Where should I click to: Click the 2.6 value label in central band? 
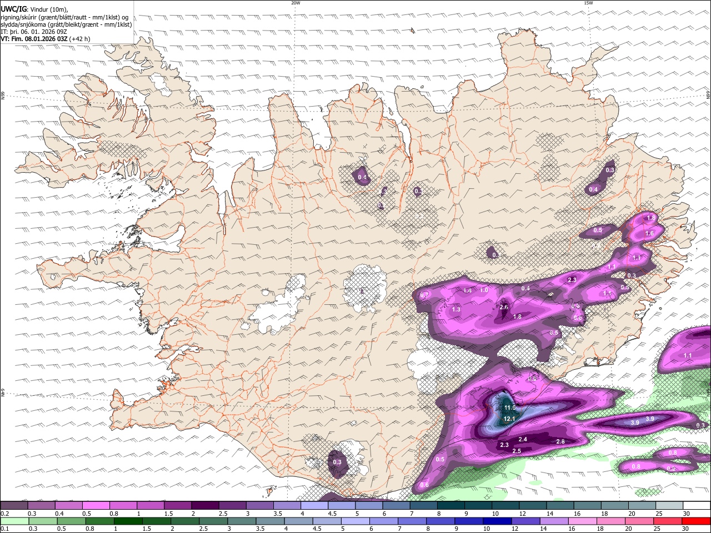504,307
